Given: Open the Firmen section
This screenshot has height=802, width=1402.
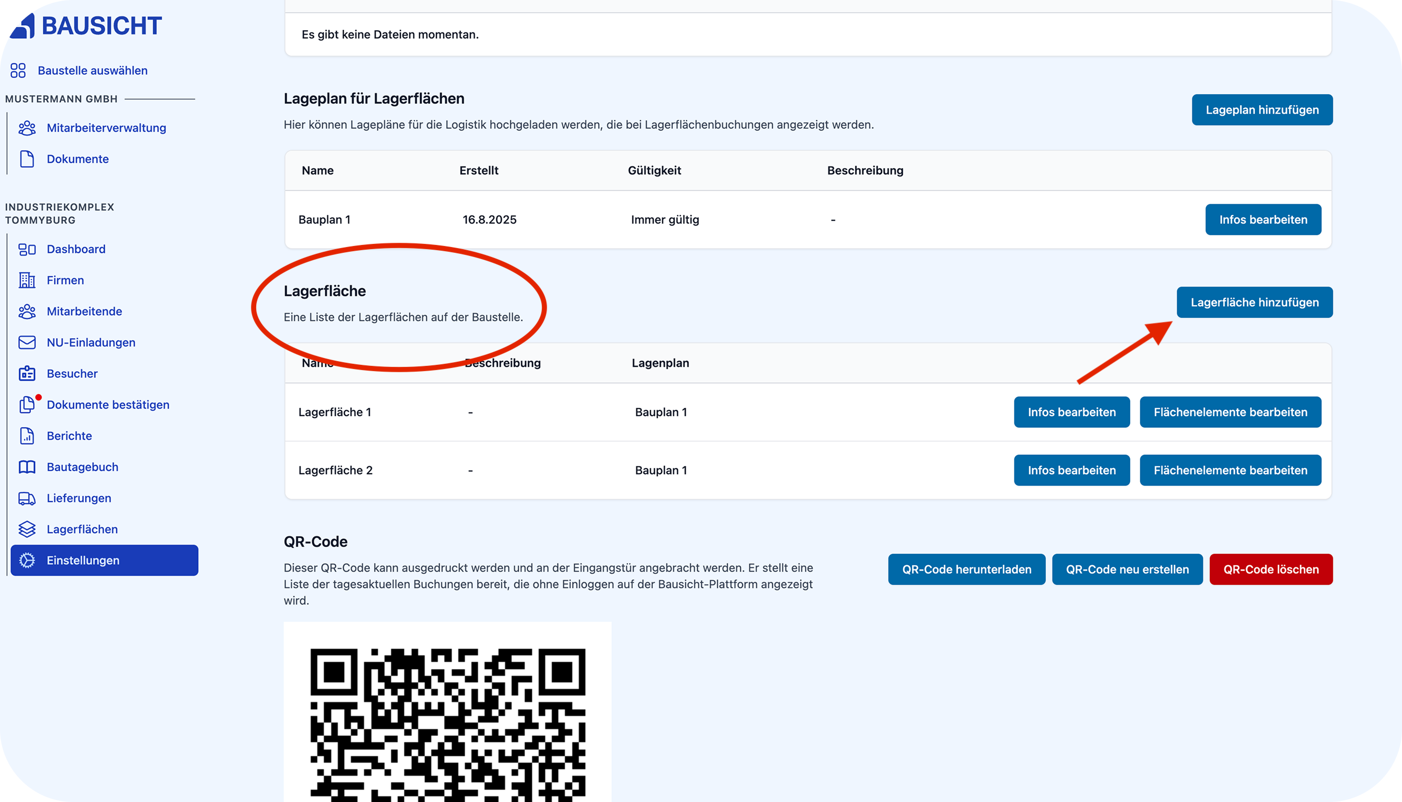Looking at the screenshot, I should (65, 281).
